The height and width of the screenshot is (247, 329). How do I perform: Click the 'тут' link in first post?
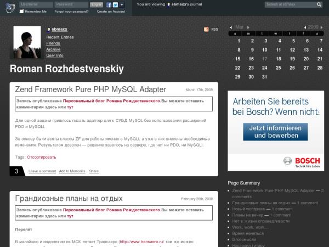tap(70, 107)
